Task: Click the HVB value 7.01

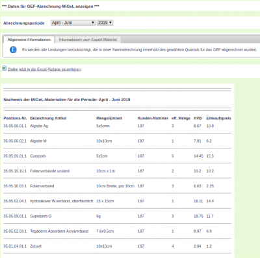Action: 198,141
